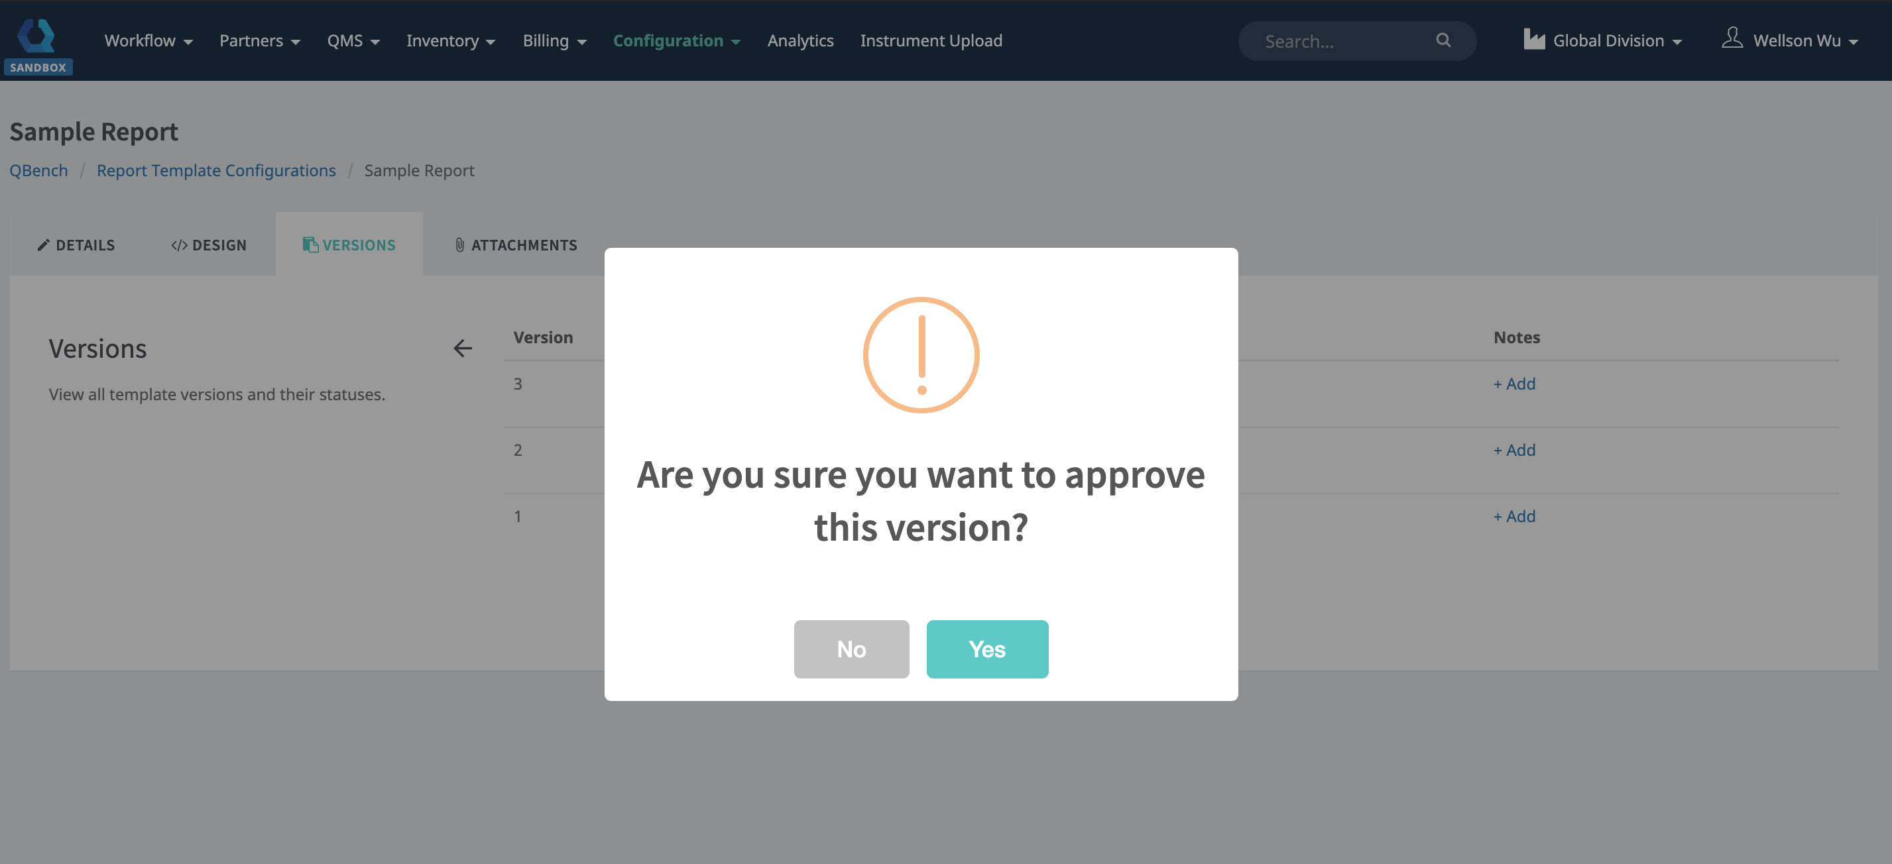
Task: Click the code brackets Design icon
Action: 178,245
